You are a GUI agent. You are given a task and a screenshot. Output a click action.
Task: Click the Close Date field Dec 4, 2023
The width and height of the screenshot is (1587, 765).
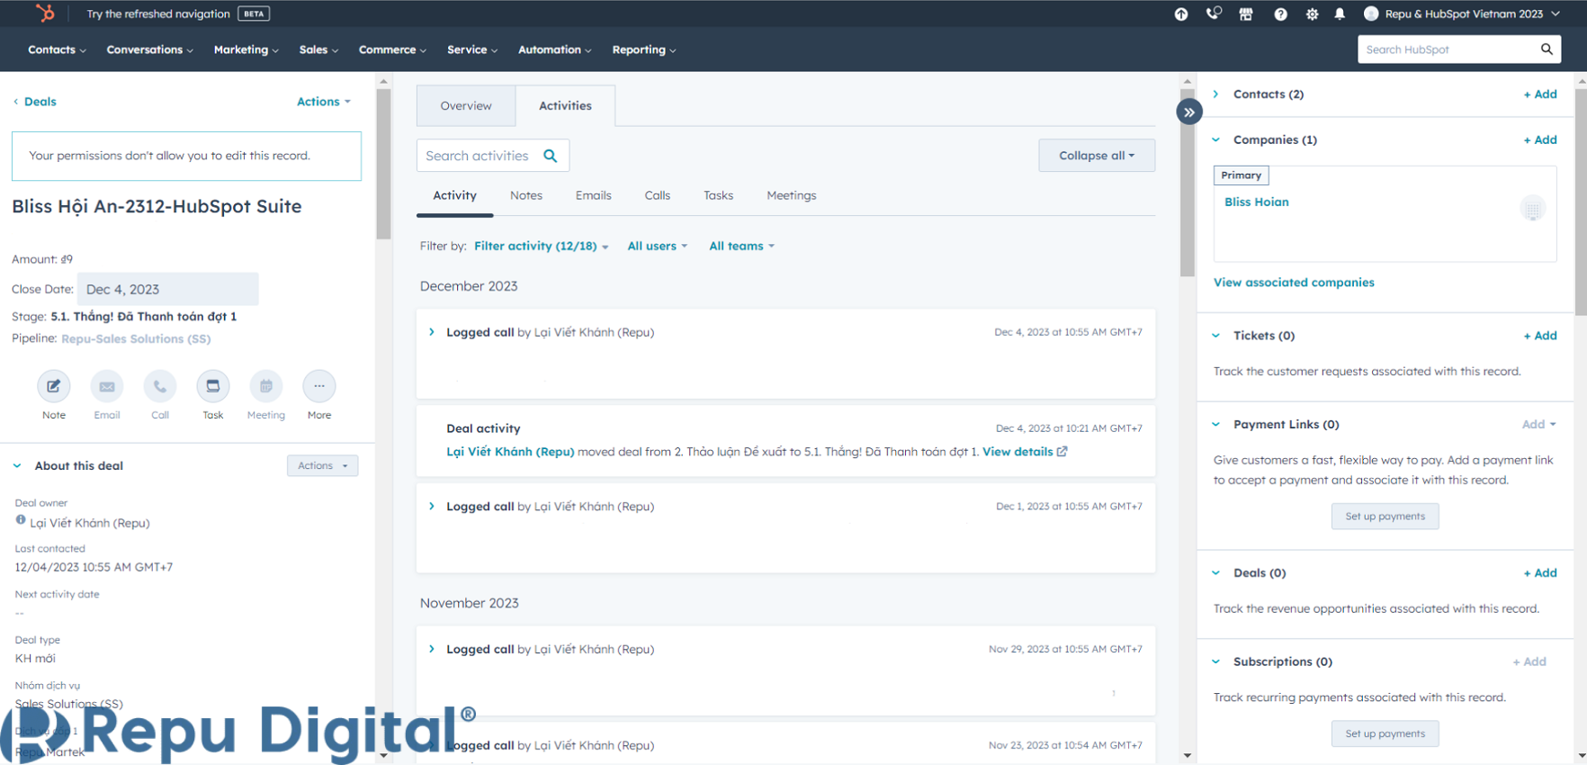168,289
